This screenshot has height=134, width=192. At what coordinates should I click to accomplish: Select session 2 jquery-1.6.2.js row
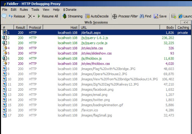click(x=96, y=38)
